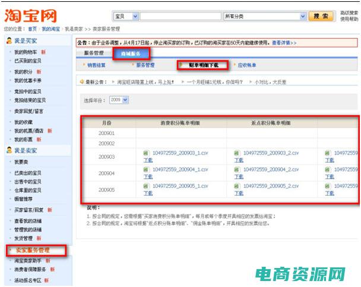This screenshot has width=361, height=287.
Task: Click third-column csv icon in 200904 row
Action: 327,169
